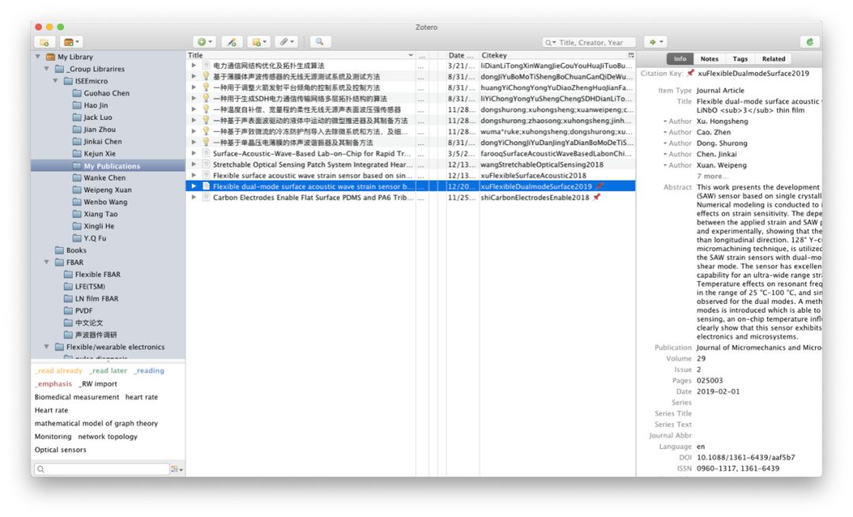Select the My Publications collection
The image size is (853, 517).
pos(107,166)
